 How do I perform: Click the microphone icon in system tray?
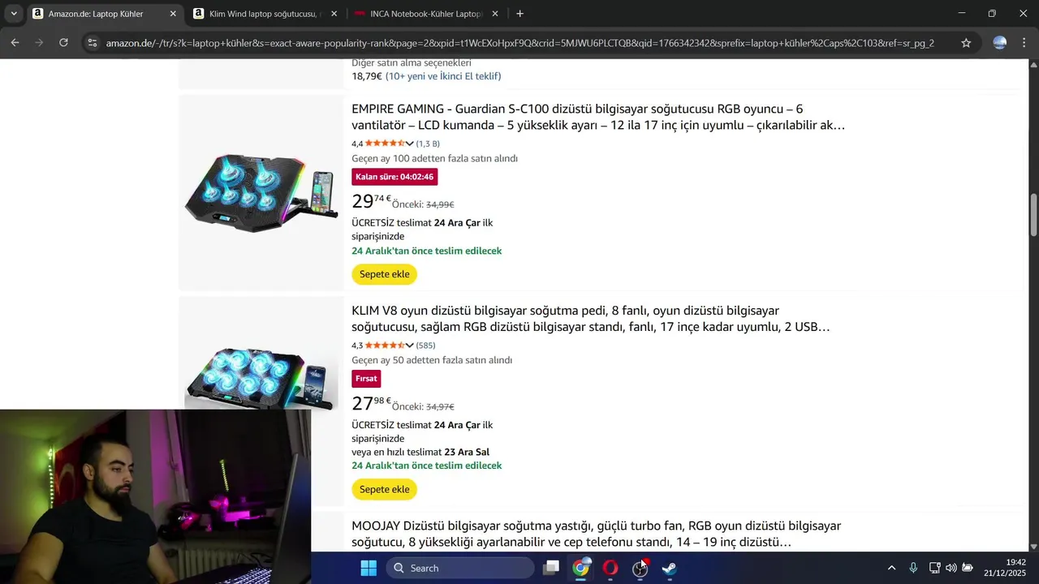(x=913, y=568)
